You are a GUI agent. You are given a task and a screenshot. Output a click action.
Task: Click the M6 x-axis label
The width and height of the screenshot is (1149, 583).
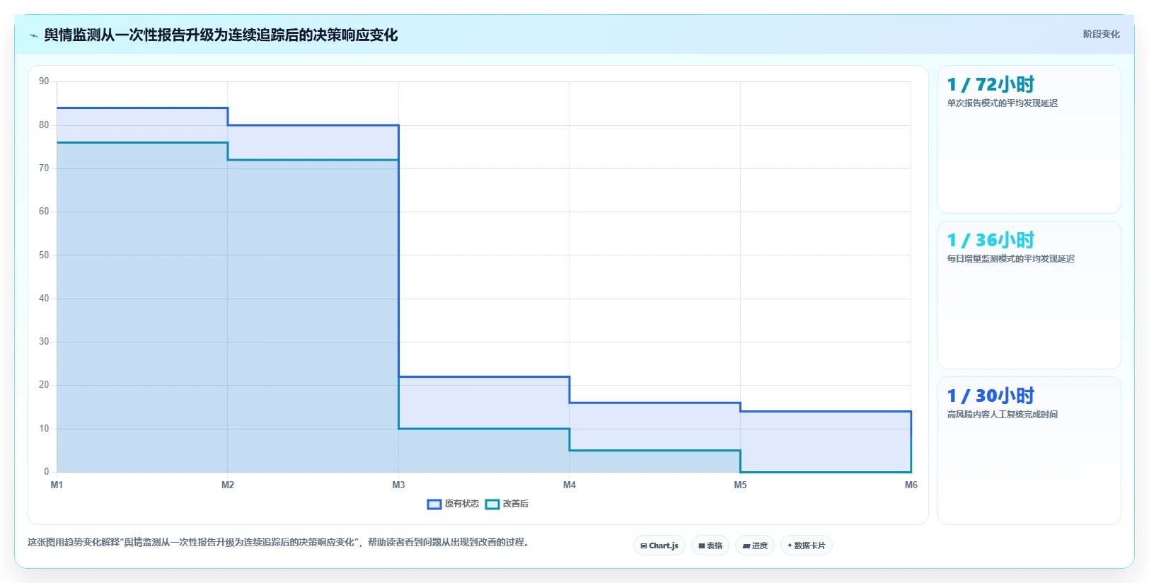pyautogui.click(x=911, y=485)
